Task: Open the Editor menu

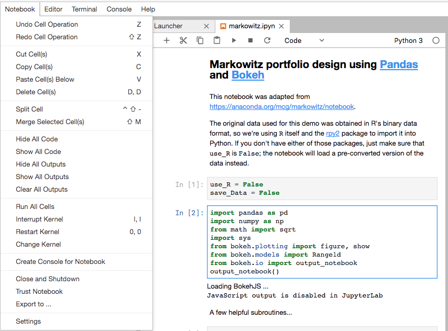Action: [x=53, y=9]
